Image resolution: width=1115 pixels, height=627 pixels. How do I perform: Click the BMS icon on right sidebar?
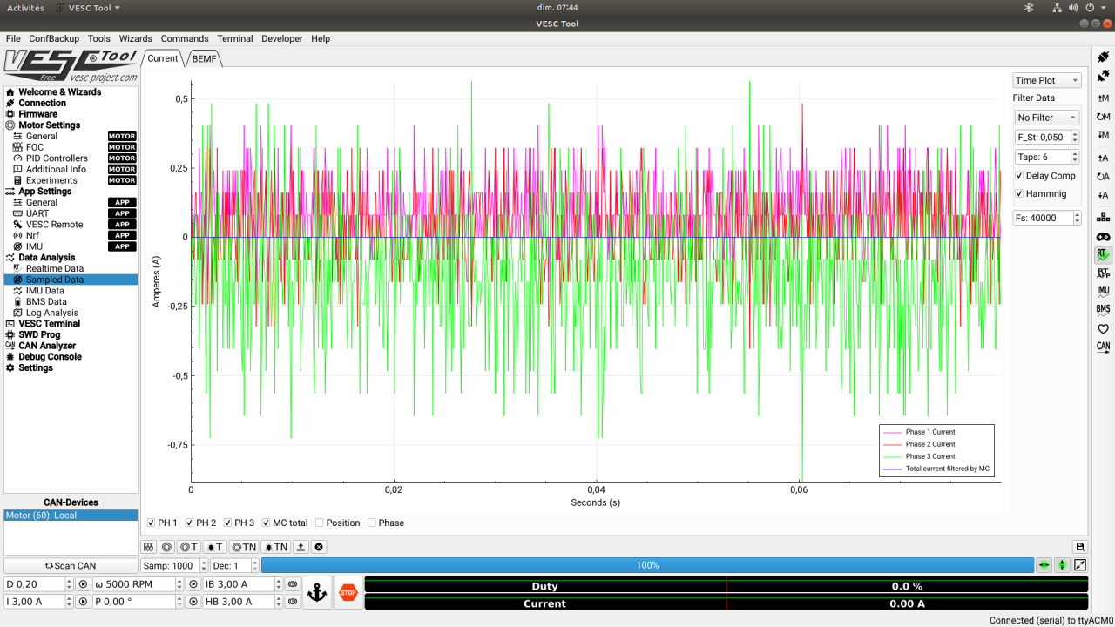pos(1103,308)
